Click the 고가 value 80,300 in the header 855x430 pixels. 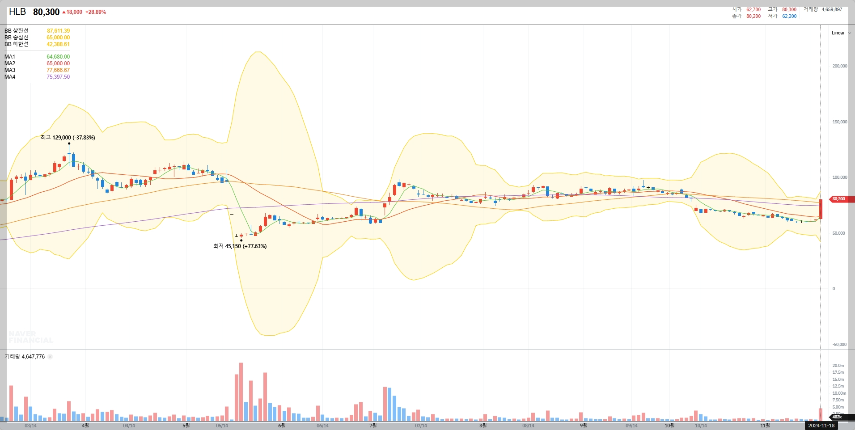point(789,9)
